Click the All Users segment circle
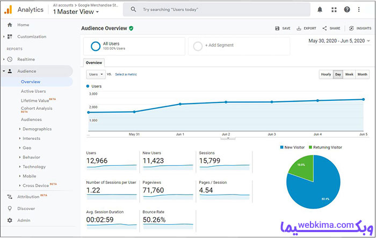This screenshot has height=238, width=376. tap(96, 46)
